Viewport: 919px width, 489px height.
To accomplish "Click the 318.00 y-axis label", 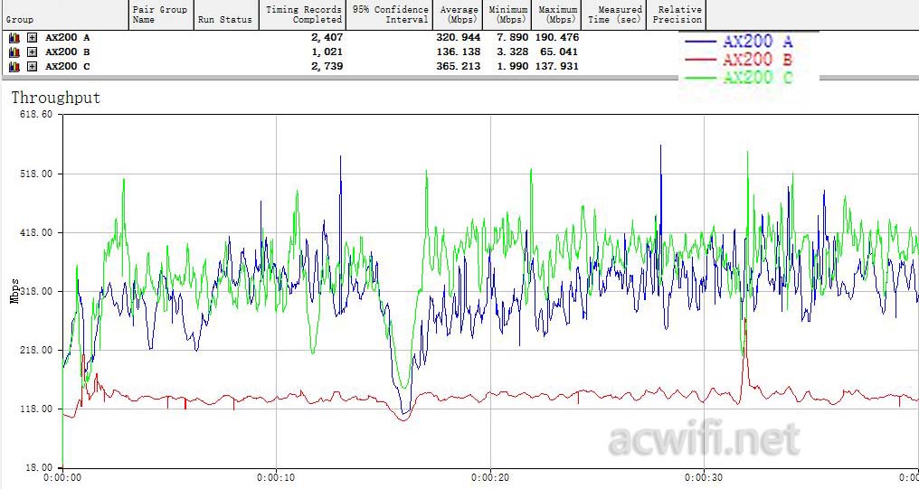I will pyautogui.click(x=38, y=291).
